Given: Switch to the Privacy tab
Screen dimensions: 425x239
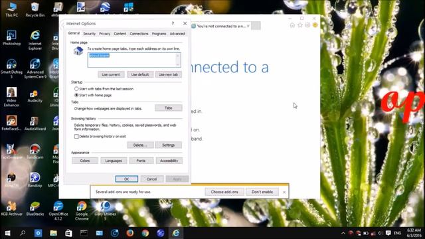Looking at the screenshot, I should [x=105, y=34].
